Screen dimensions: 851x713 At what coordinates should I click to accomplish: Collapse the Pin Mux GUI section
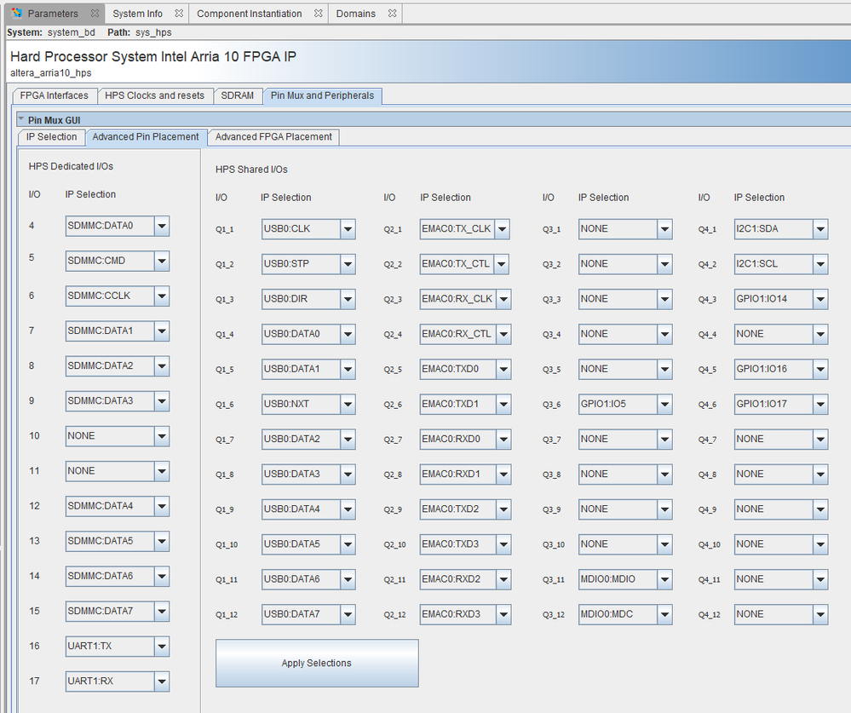(x=21, y=119)
